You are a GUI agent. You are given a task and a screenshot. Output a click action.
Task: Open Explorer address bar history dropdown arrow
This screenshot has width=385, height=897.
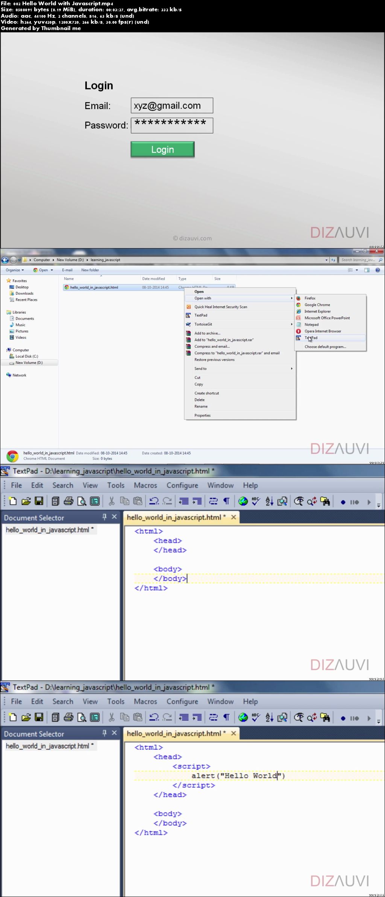(x=326, y=260)
